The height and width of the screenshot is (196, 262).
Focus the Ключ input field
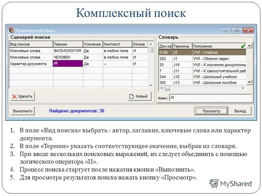[x=210, y=97]
